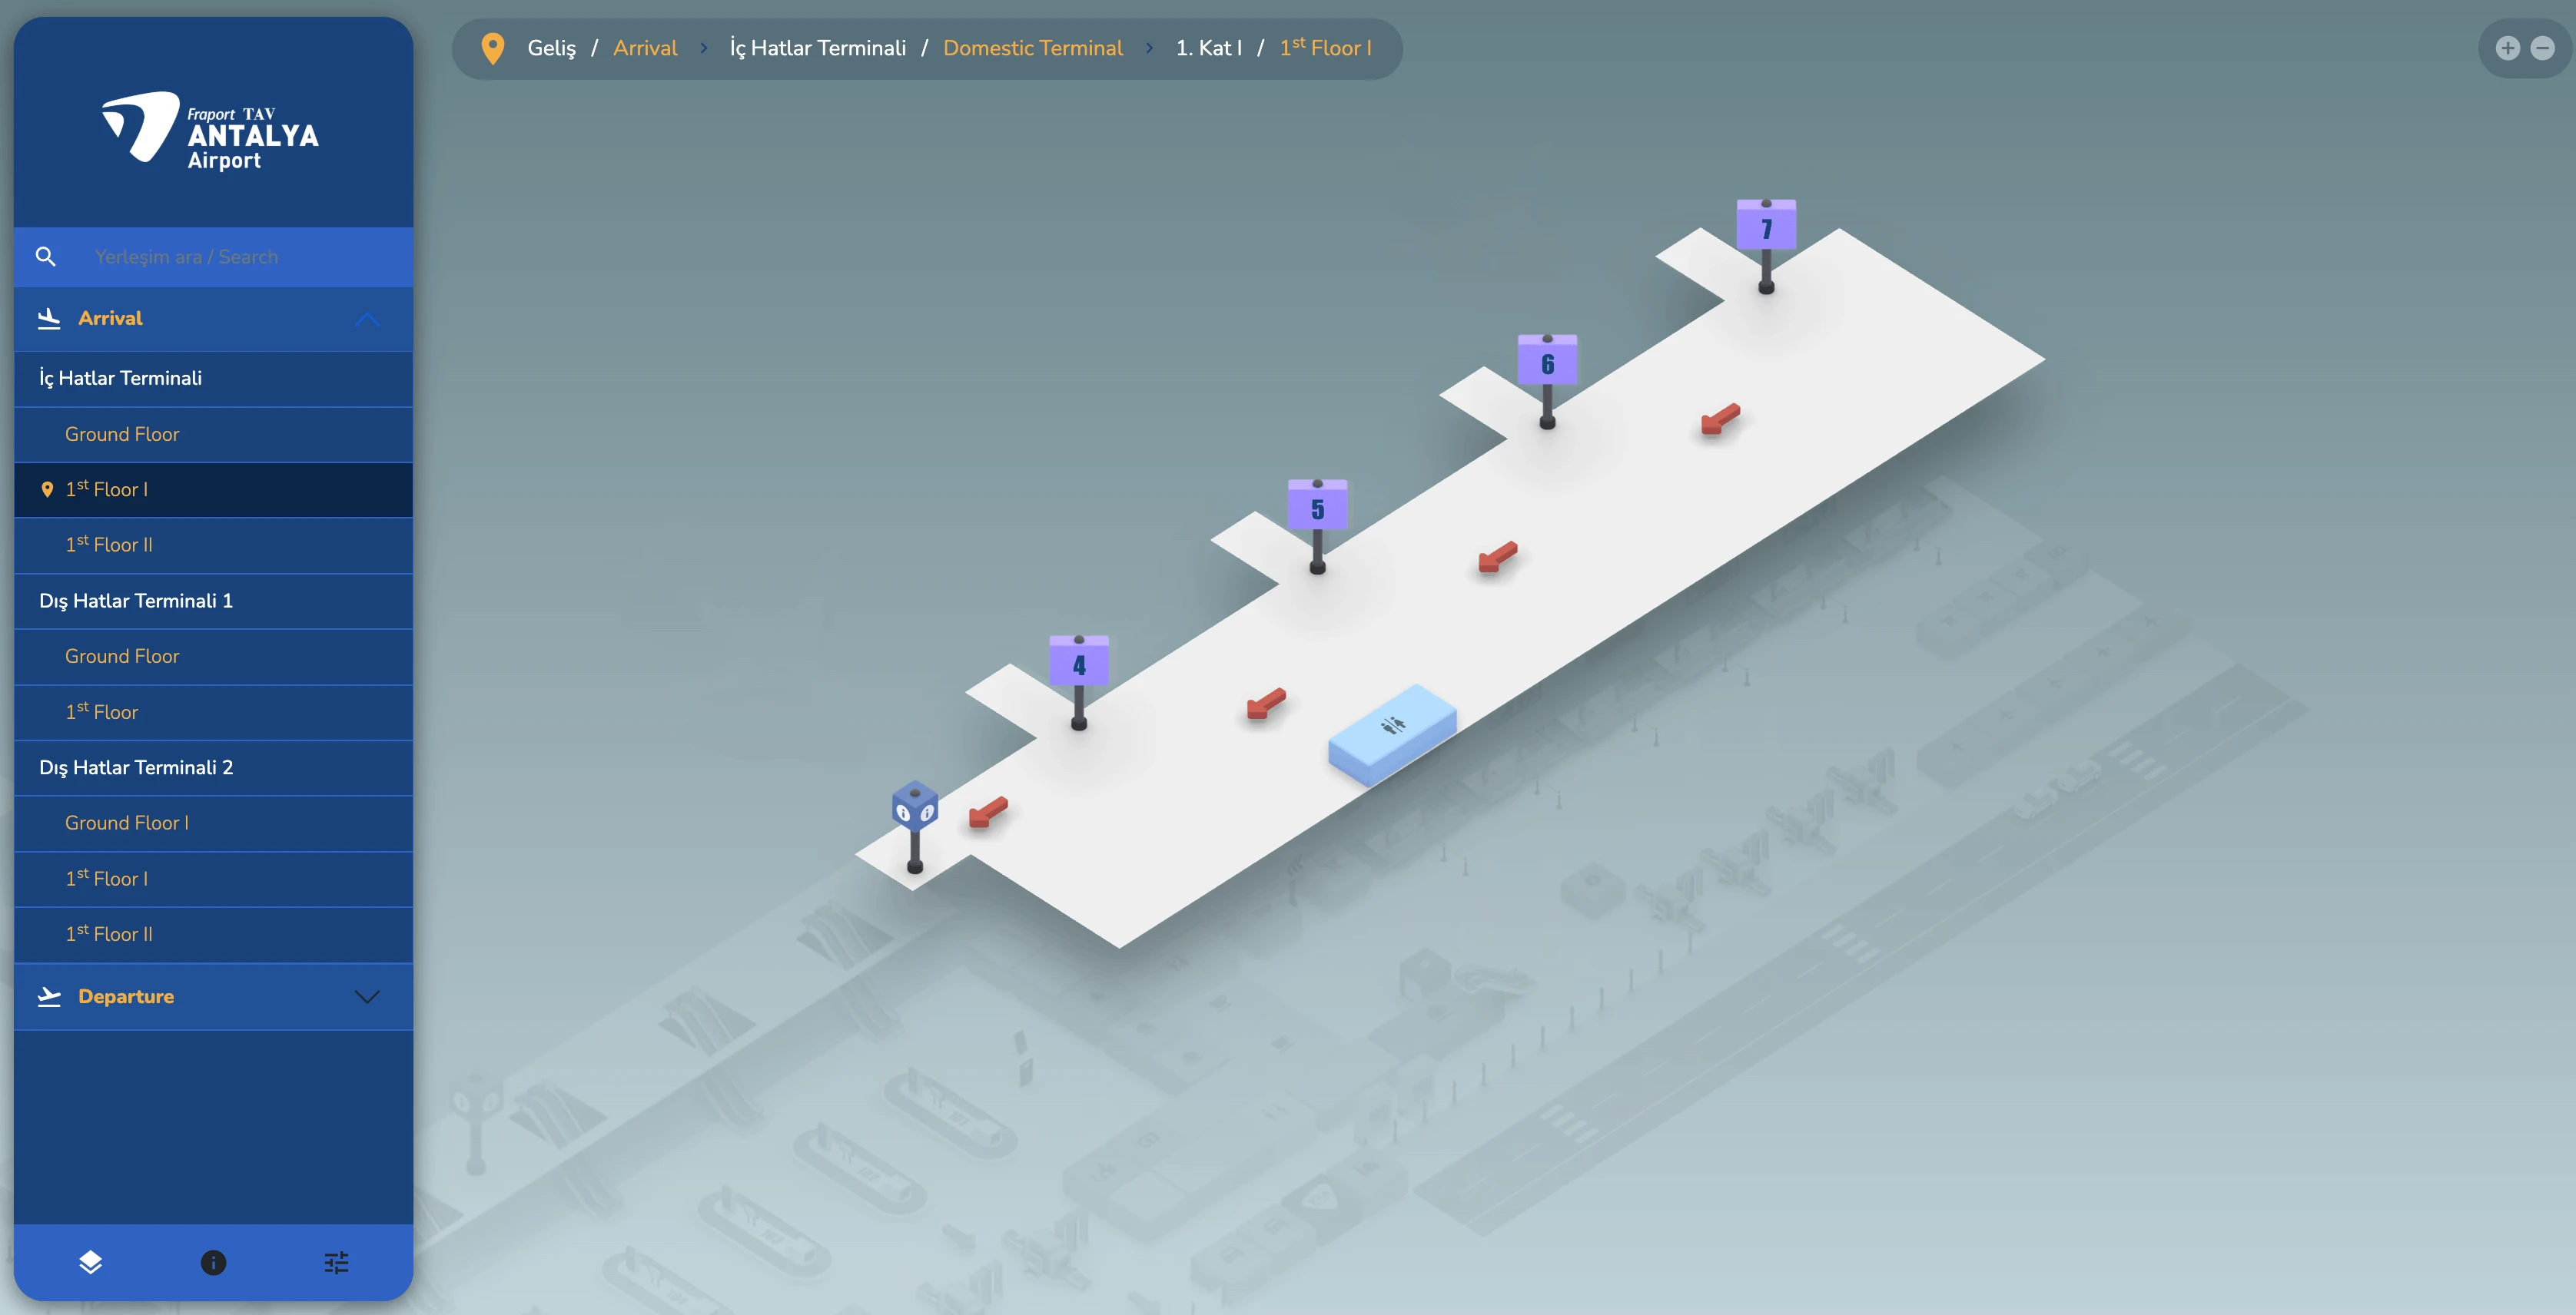The image size is (2576, 1315).
Task: Click the layers icon in bottom bar
Action: [90, 1262]
